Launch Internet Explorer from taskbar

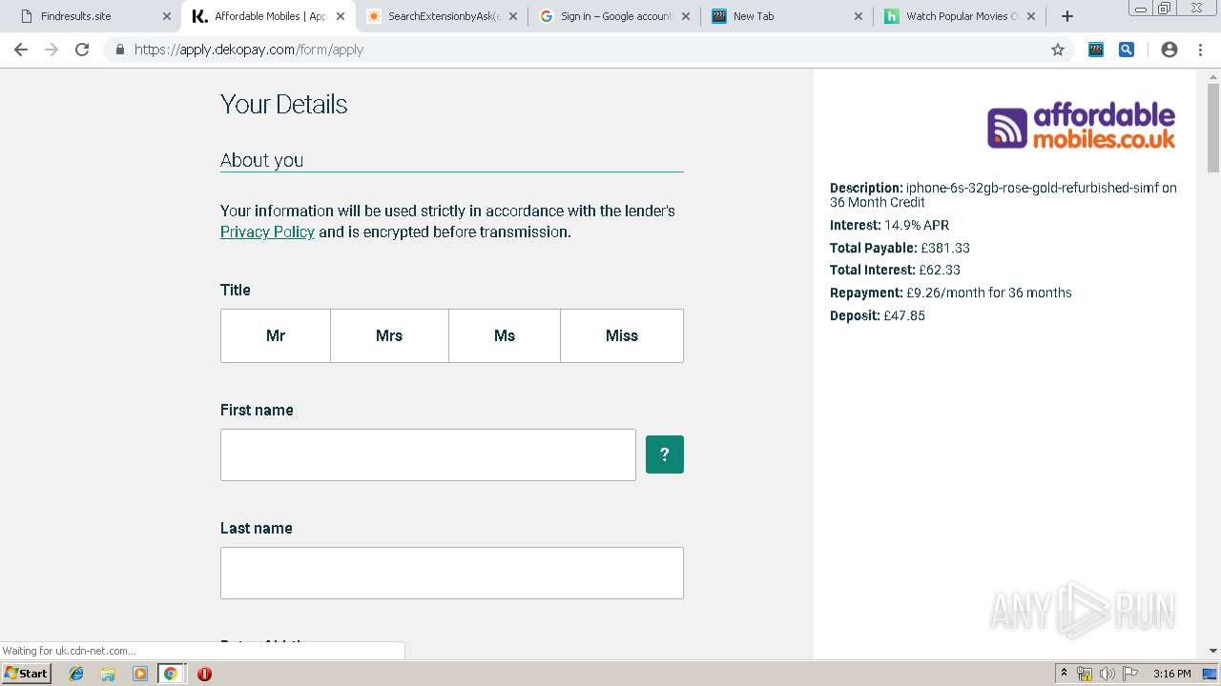pos(76,674)
